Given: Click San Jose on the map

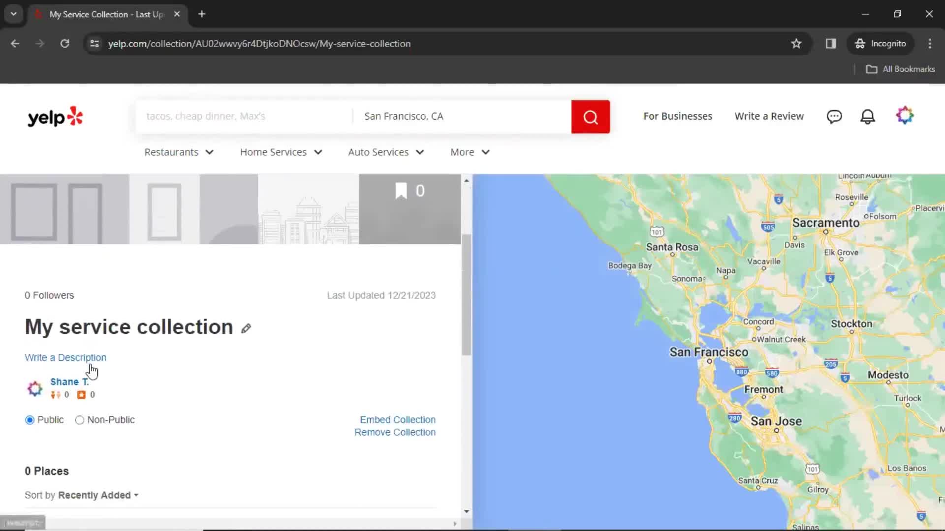Looking at the screenshot, I should (x=776, y=421).
